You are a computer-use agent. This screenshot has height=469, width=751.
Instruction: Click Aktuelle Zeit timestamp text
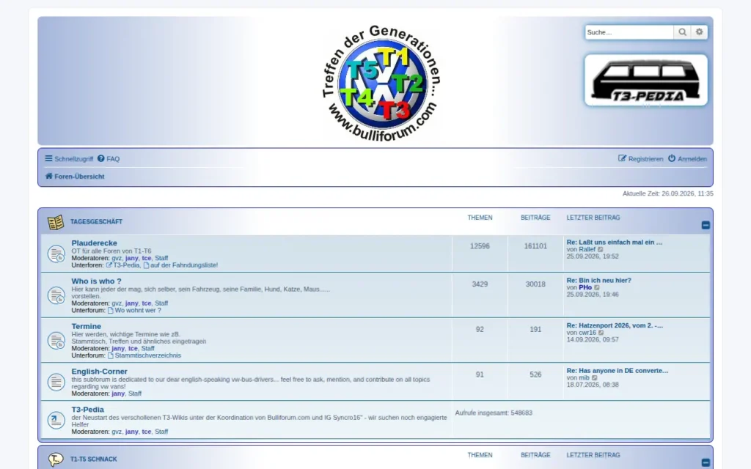tap(667, 193)
